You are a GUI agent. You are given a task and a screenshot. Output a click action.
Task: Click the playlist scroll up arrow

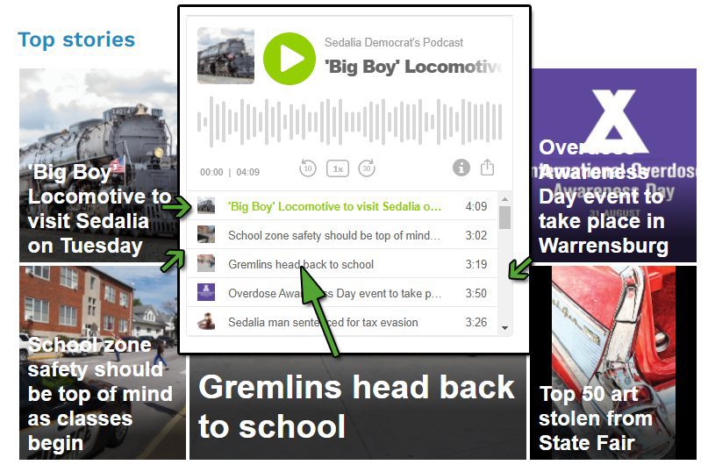pyautogui.click(x=504, y=199)
